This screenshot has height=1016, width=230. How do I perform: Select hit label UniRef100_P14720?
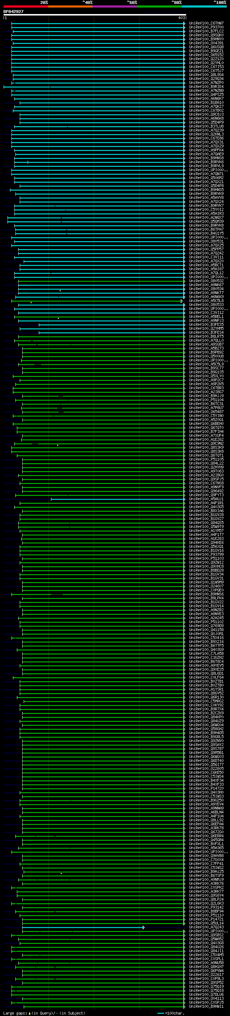pos(206,789)
